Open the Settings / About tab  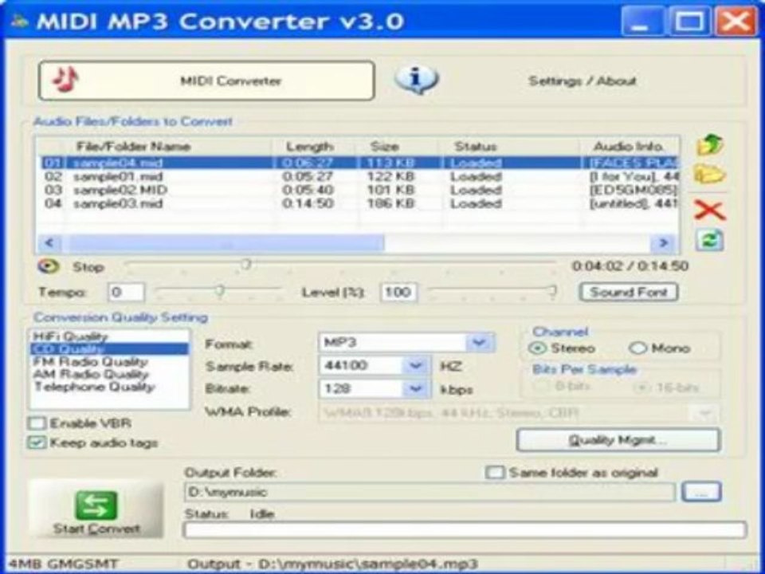coord(582,81)
